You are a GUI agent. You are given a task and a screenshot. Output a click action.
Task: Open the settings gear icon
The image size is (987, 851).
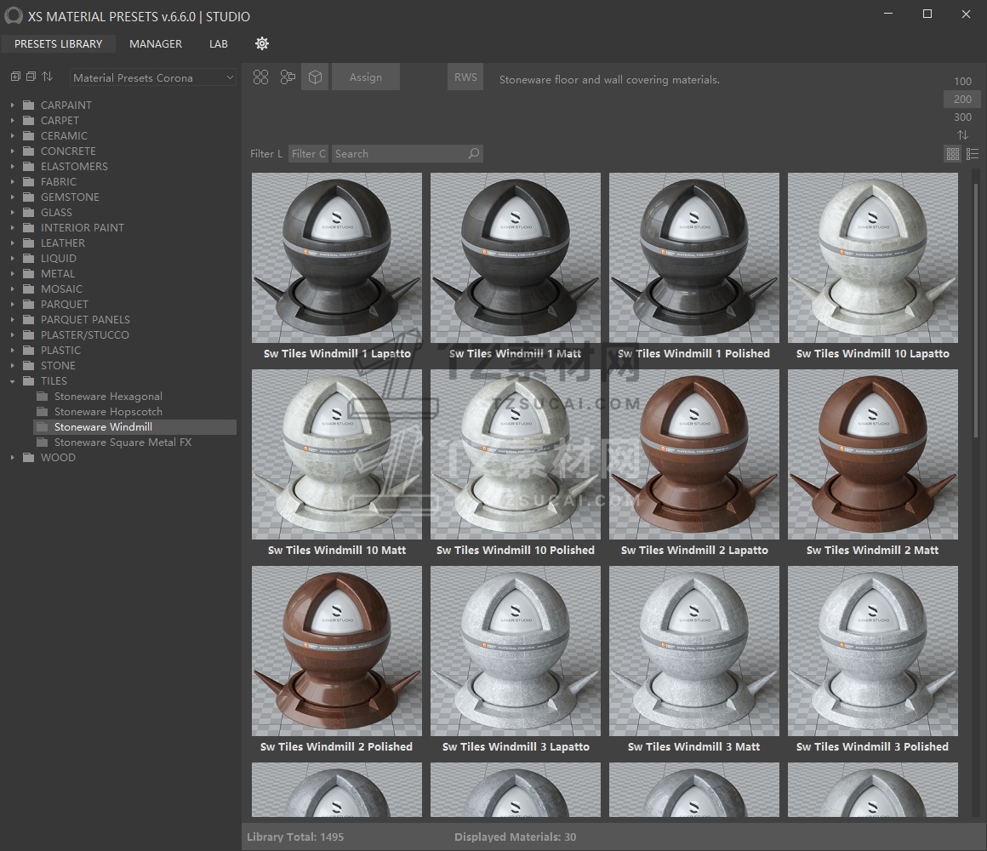coord(262,43)
